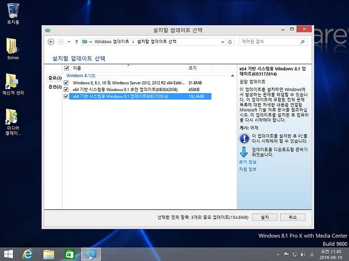Show hidden tray icons arrow
The width and height of the screenshot is (349, 261).
click(278, 255)
